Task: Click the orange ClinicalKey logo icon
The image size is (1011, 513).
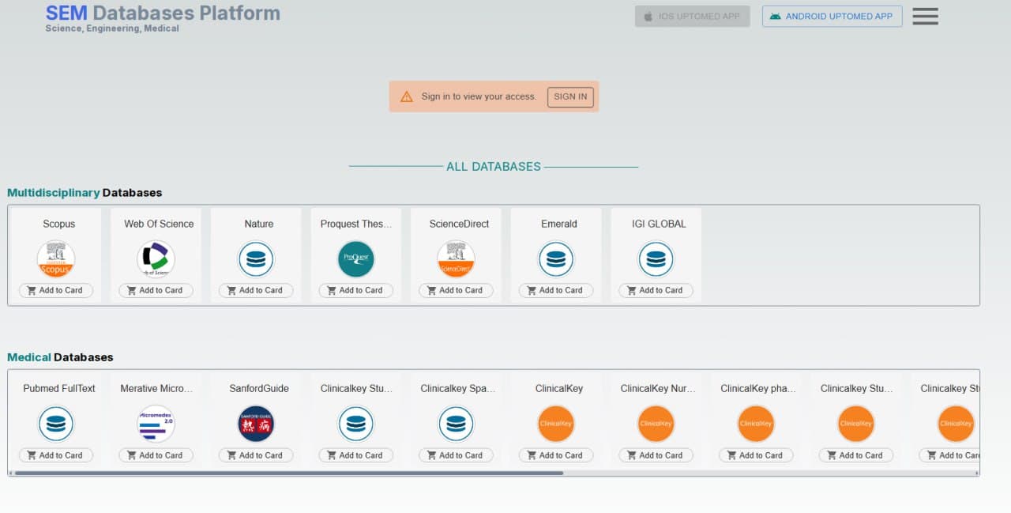Action: click(x=556, y=424)
